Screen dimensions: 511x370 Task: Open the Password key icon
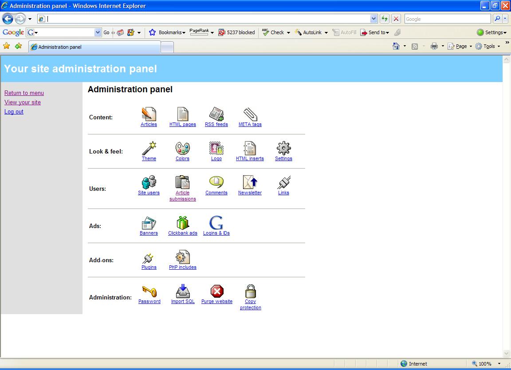click(x=149, y=291)
